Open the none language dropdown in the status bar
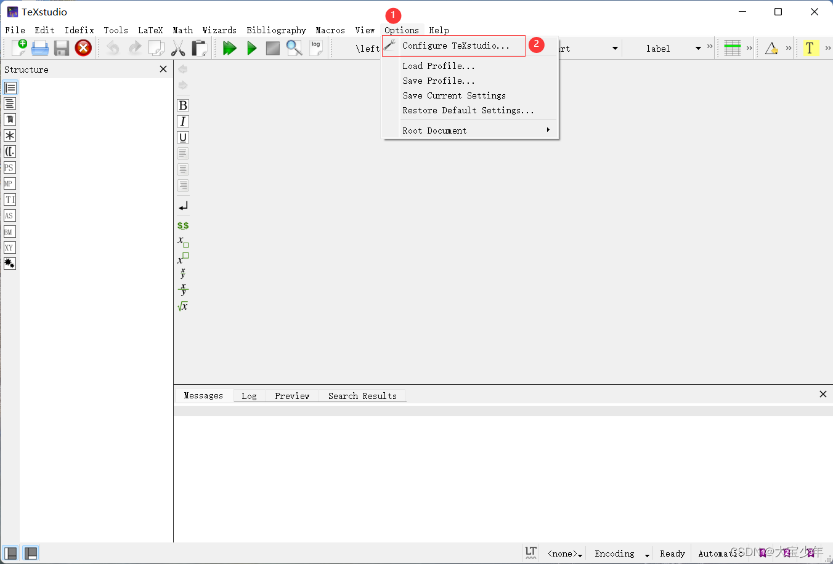 pyautogui.click(x=562, y=553)
